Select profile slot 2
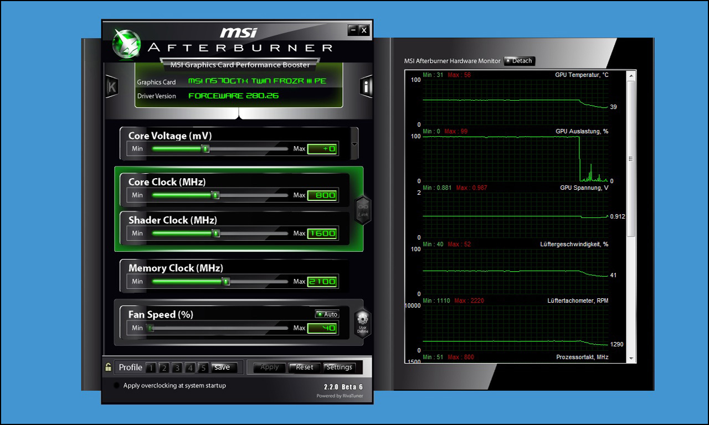 pyautogui.click(x=164, y=368)
